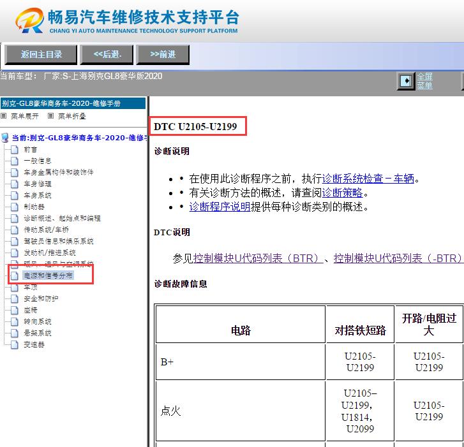Click the 点火 row cell containing U1814, U2099
This screenshot has height=447, width=464.
[x=360, y=411]
